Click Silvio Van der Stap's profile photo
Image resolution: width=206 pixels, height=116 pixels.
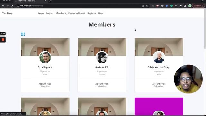tap(159, 57)
